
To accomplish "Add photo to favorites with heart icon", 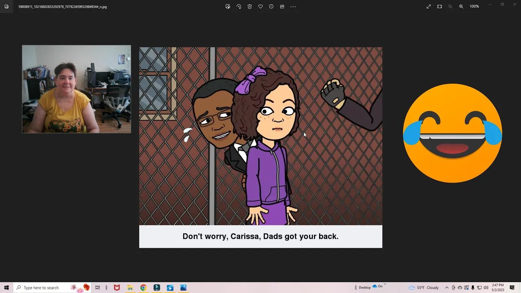I will pos(260,7).
